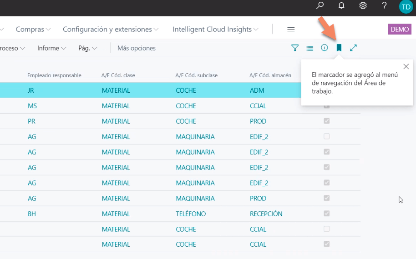Expand the page to full screen
This screenshot has width=416, height=259.
tap(353, 48)
